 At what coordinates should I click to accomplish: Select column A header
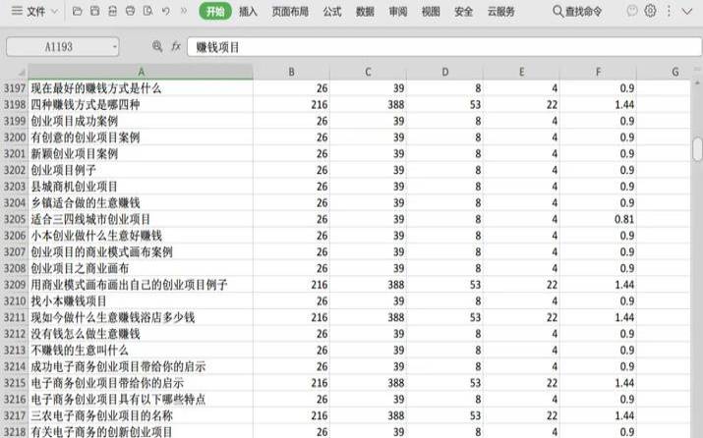(x=141, y=72)
